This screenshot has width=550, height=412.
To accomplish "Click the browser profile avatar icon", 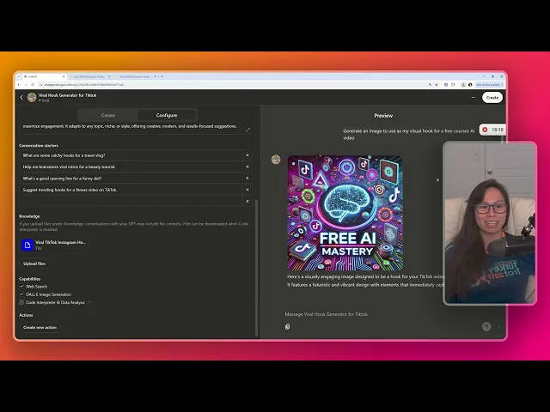I will pyautogui.click(x=470, y=84).
